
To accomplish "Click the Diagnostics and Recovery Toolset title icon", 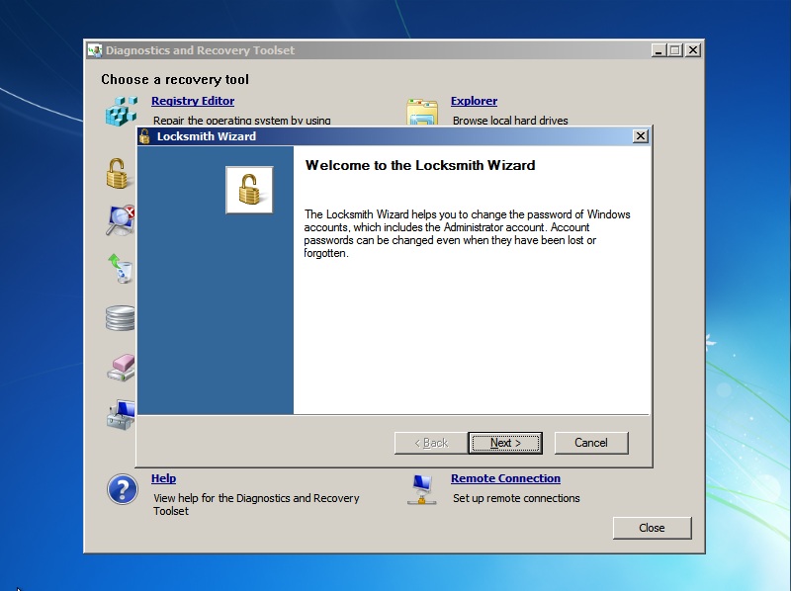I will [x=95, y=50].
